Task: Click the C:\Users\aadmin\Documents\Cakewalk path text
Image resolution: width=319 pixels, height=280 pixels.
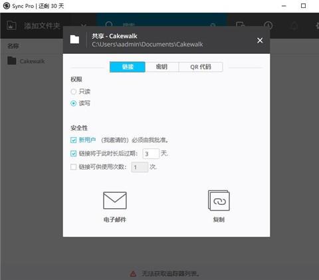Action: [x=148, y=45]
